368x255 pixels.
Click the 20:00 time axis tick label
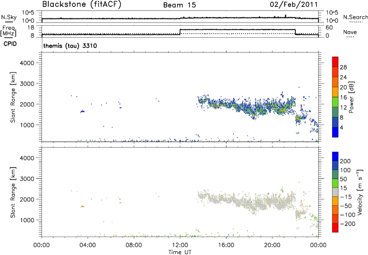[272, 245]
